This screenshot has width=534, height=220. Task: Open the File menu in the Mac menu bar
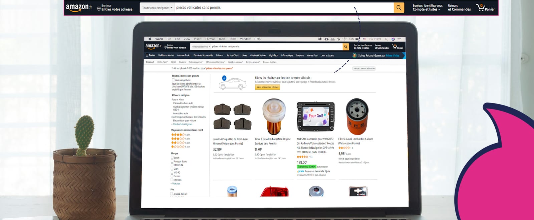[169, 39]
